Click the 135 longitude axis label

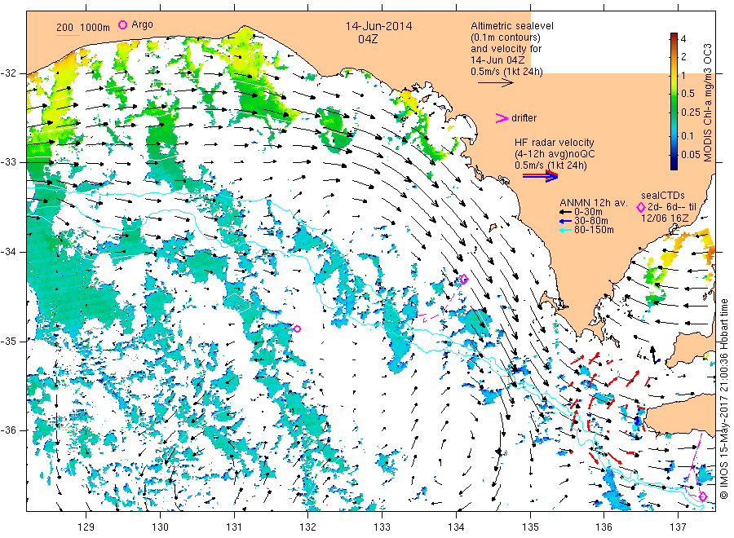pyautogui.click(x=530, y=527)
